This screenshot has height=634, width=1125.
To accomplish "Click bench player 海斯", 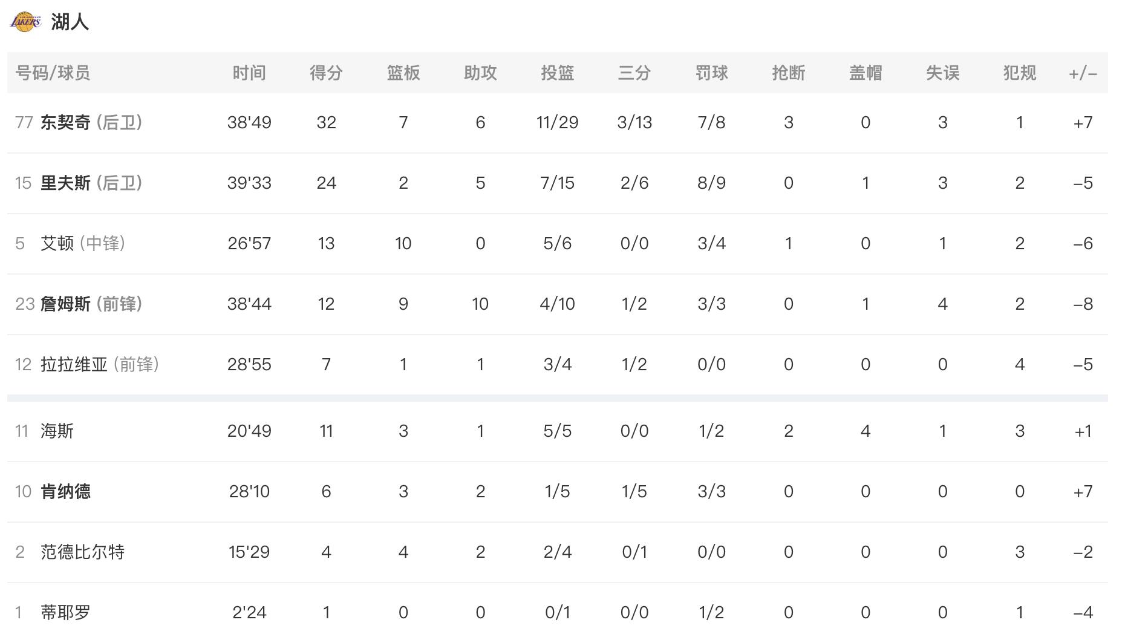I will (x=57, y=431).
